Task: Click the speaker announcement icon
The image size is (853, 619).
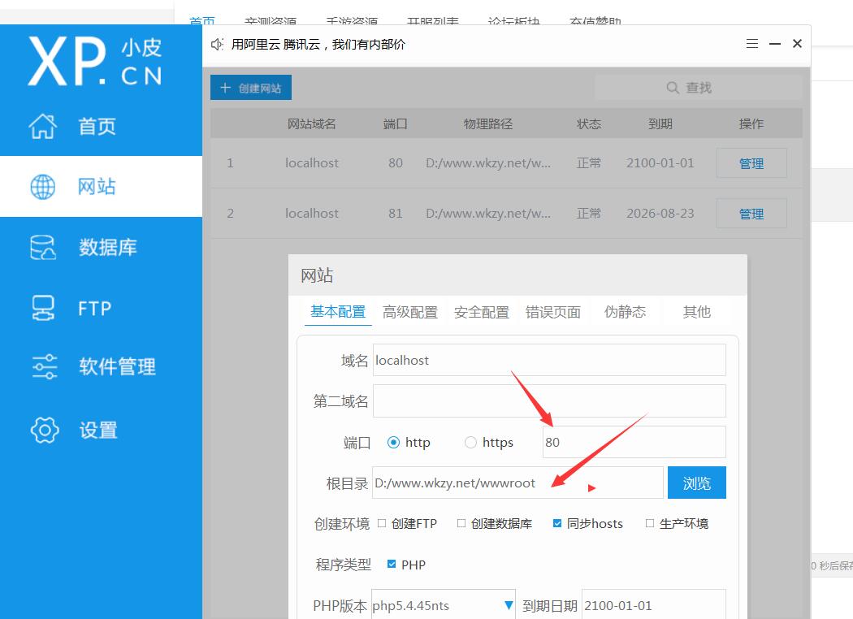Action: (217, 45)
